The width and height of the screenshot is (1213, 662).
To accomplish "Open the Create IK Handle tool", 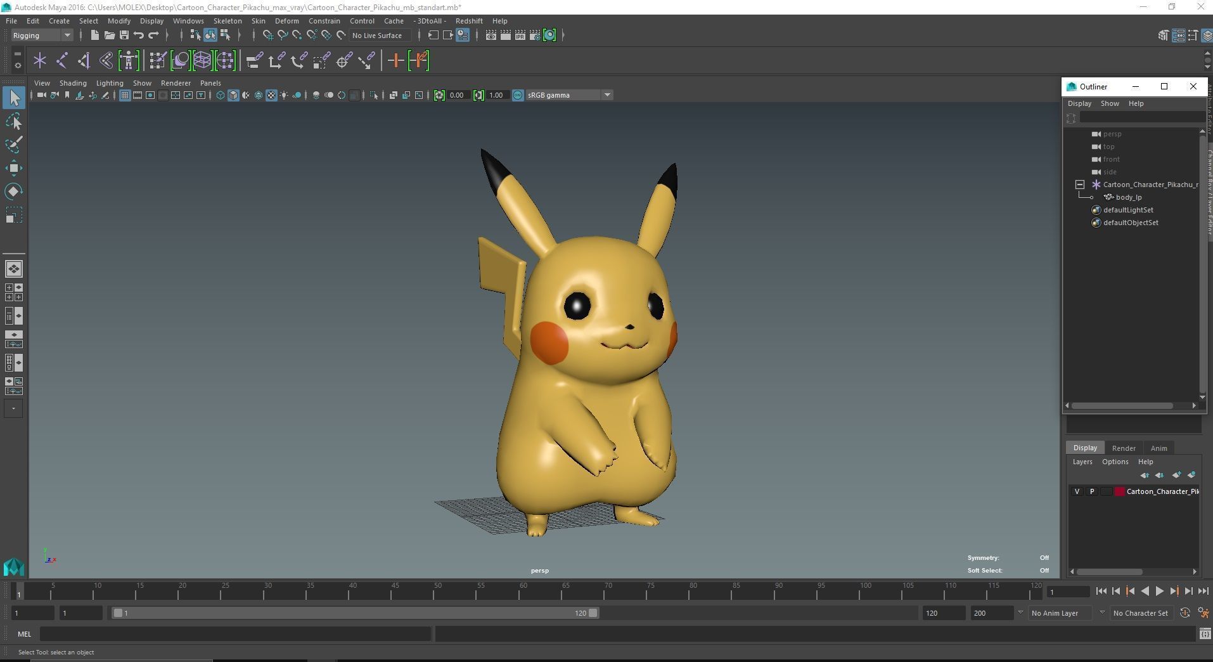I will tap(84, 61).
